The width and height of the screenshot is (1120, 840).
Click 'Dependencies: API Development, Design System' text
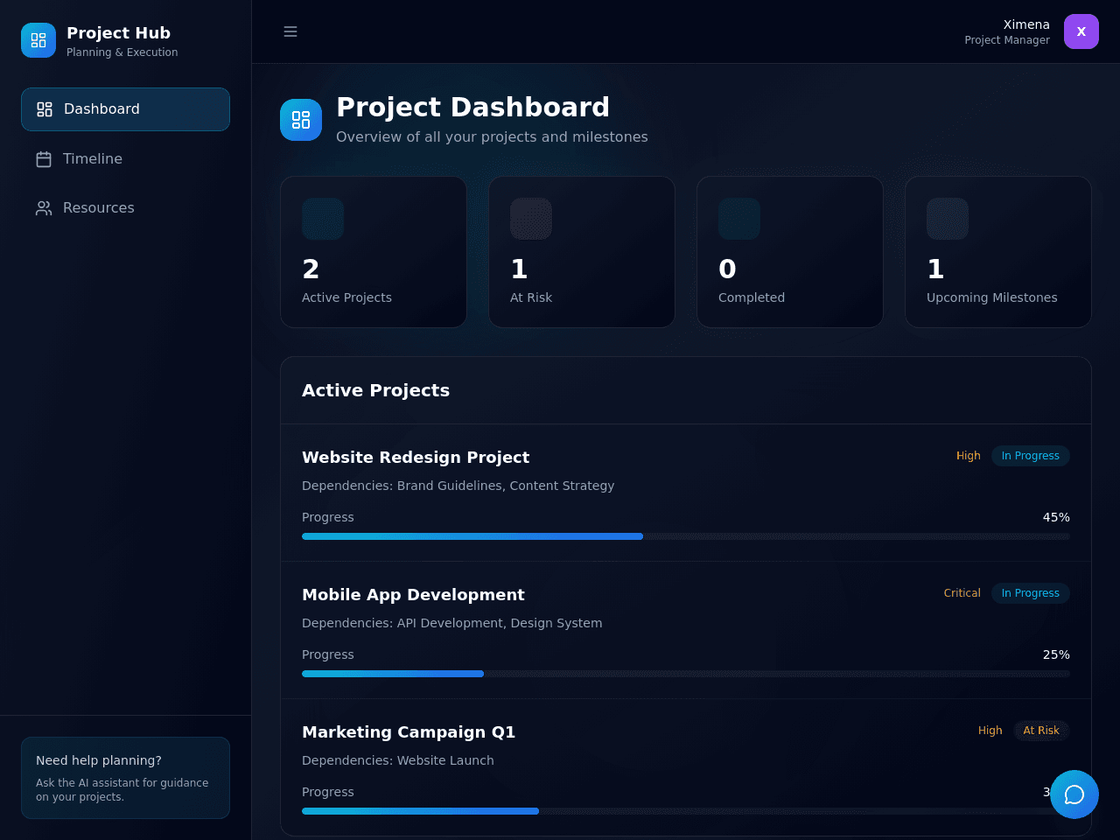[451, 623]
